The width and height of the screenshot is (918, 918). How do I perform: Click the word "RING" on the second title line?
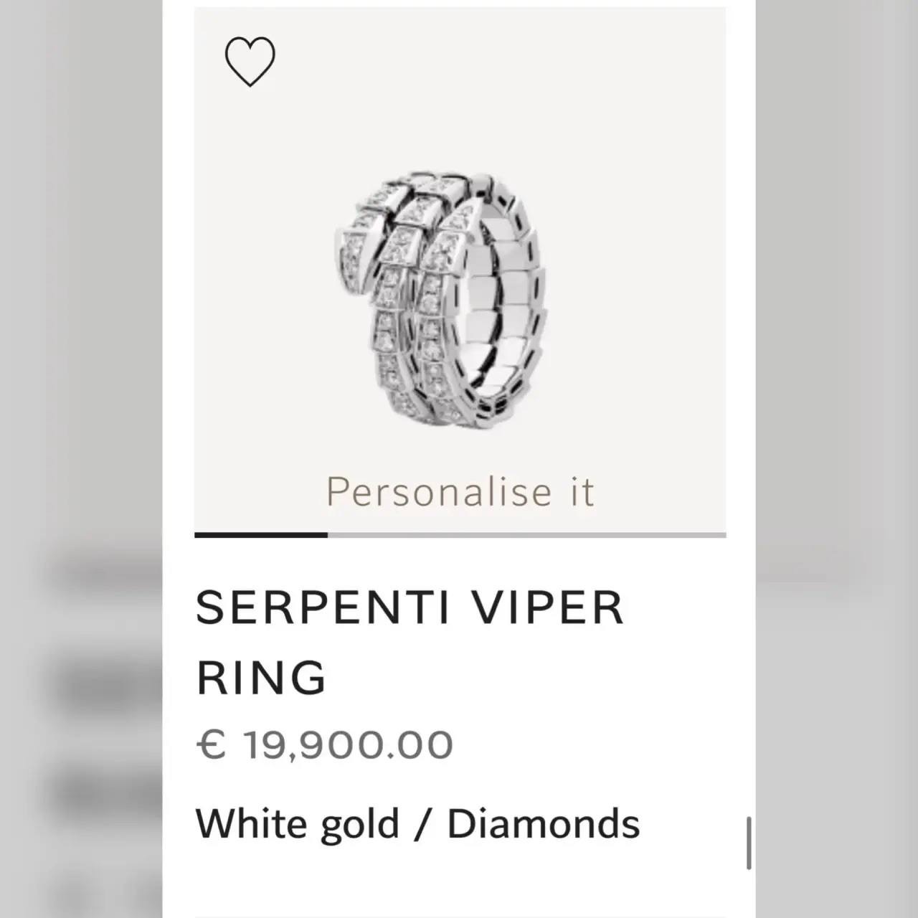point(261,677)
